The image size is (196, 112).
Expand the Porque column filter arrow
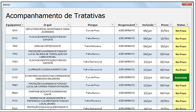click(113, 25)
